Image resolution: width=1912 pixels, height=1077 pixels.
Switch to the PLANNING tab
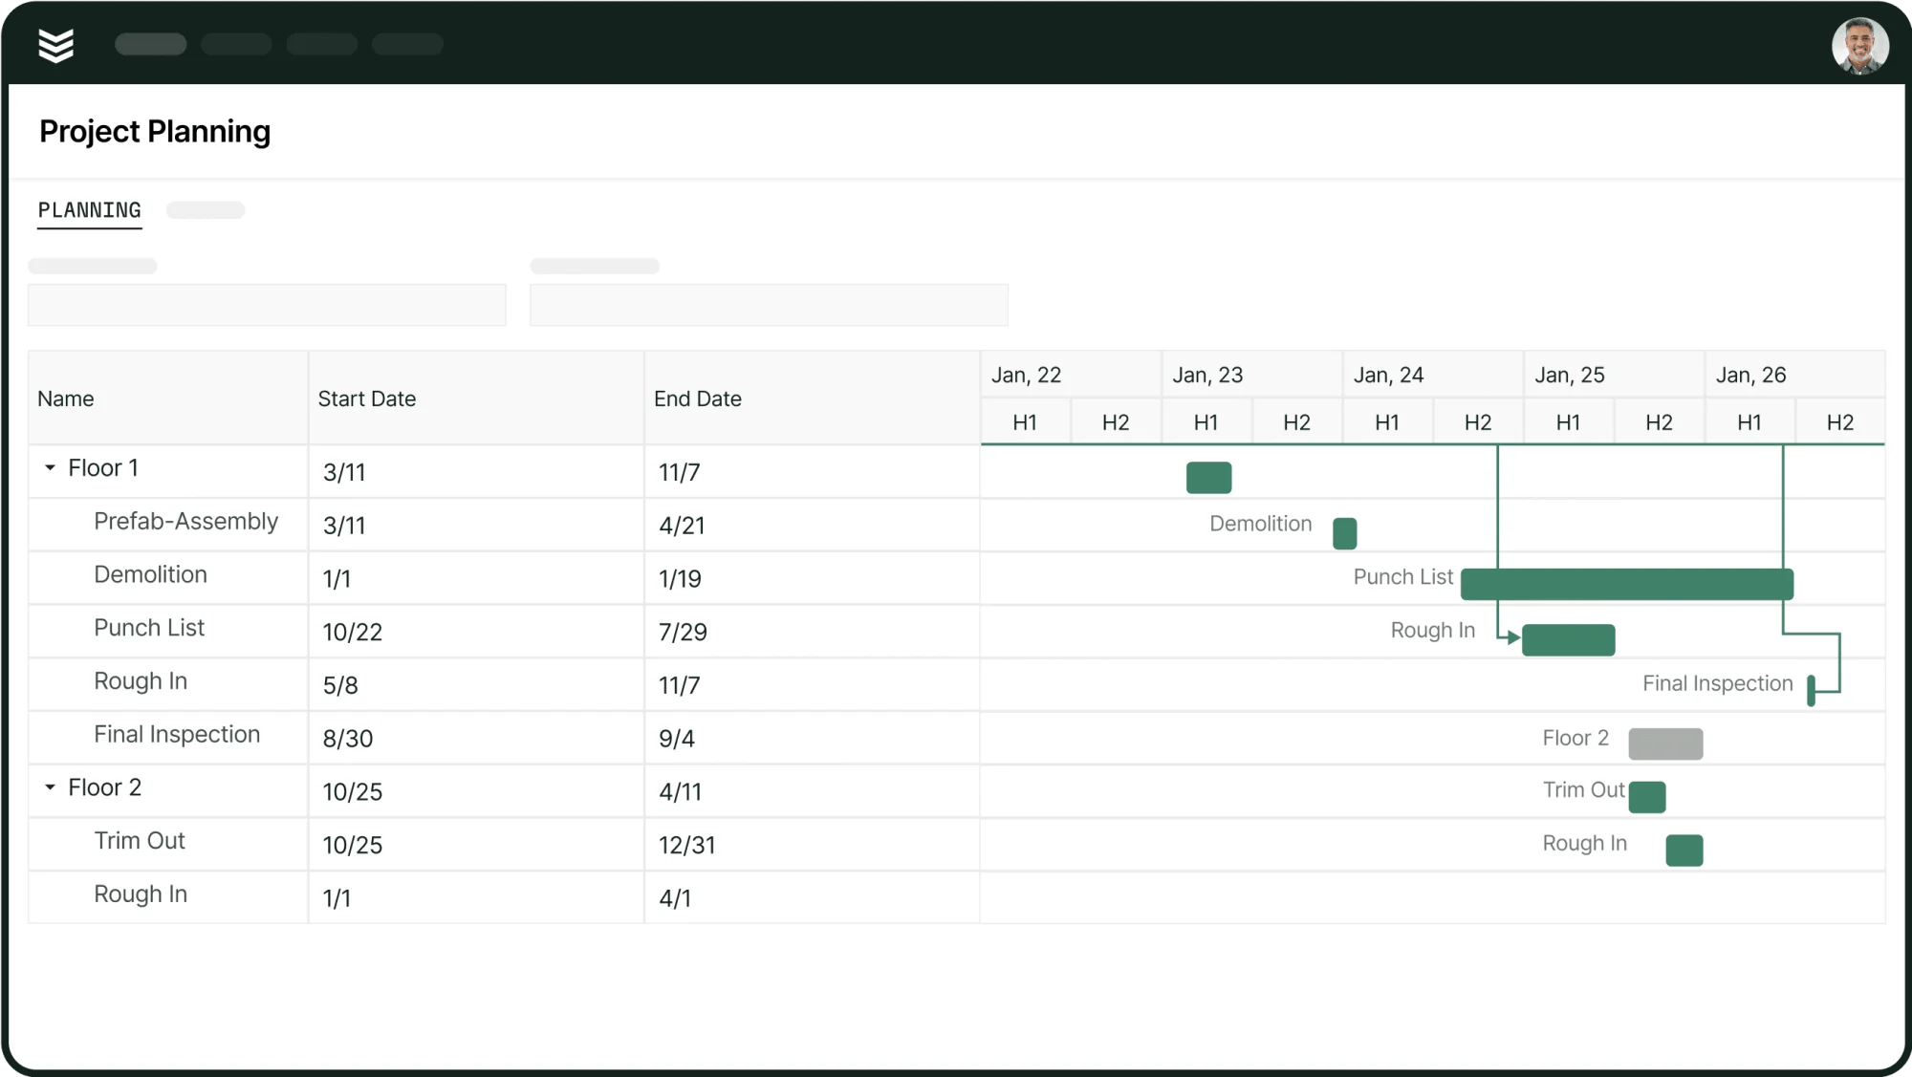[x=89, y=210]
